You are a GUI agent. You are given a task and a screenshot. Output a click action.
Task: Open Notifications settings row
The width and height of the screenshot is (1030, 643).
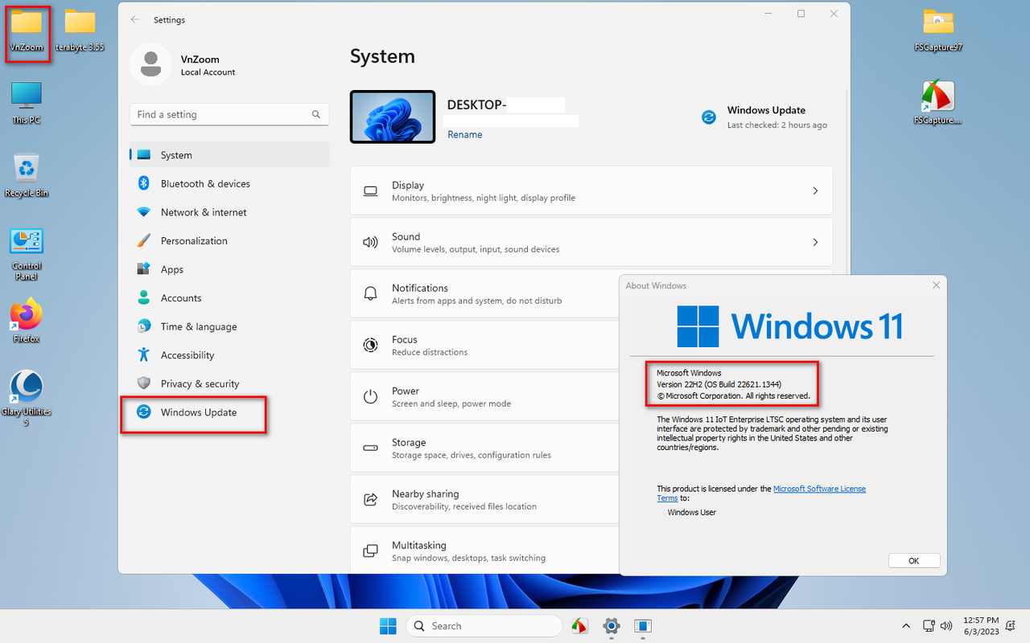484,294
